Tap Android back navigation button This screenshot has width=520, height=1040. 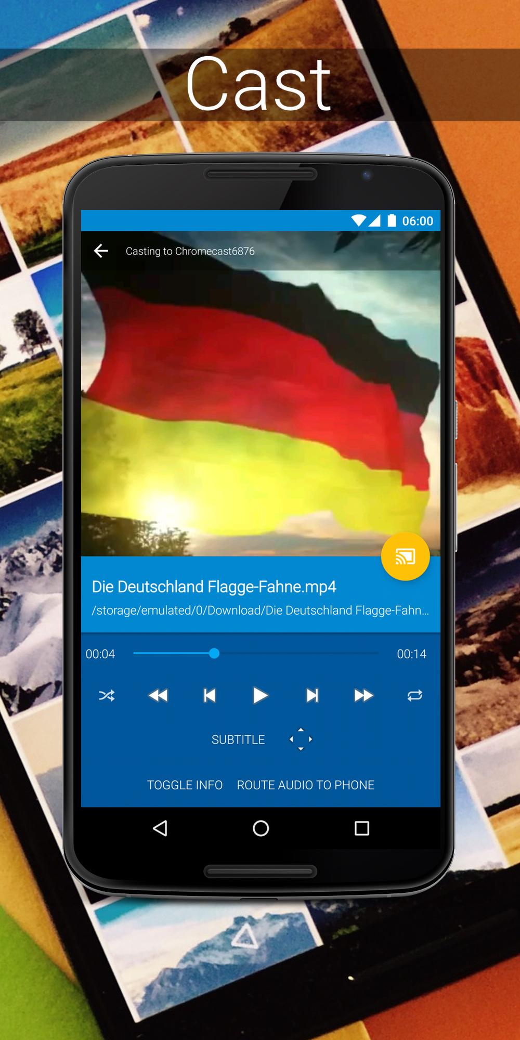160,828
